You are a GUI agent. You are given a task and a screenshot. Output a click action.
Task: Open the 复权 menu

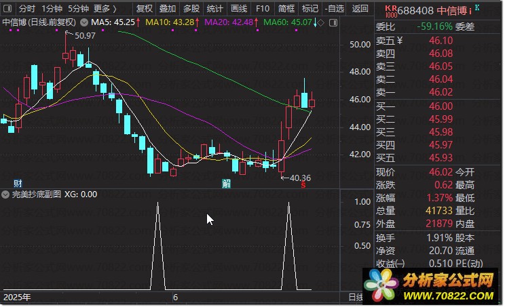[145, 9]
